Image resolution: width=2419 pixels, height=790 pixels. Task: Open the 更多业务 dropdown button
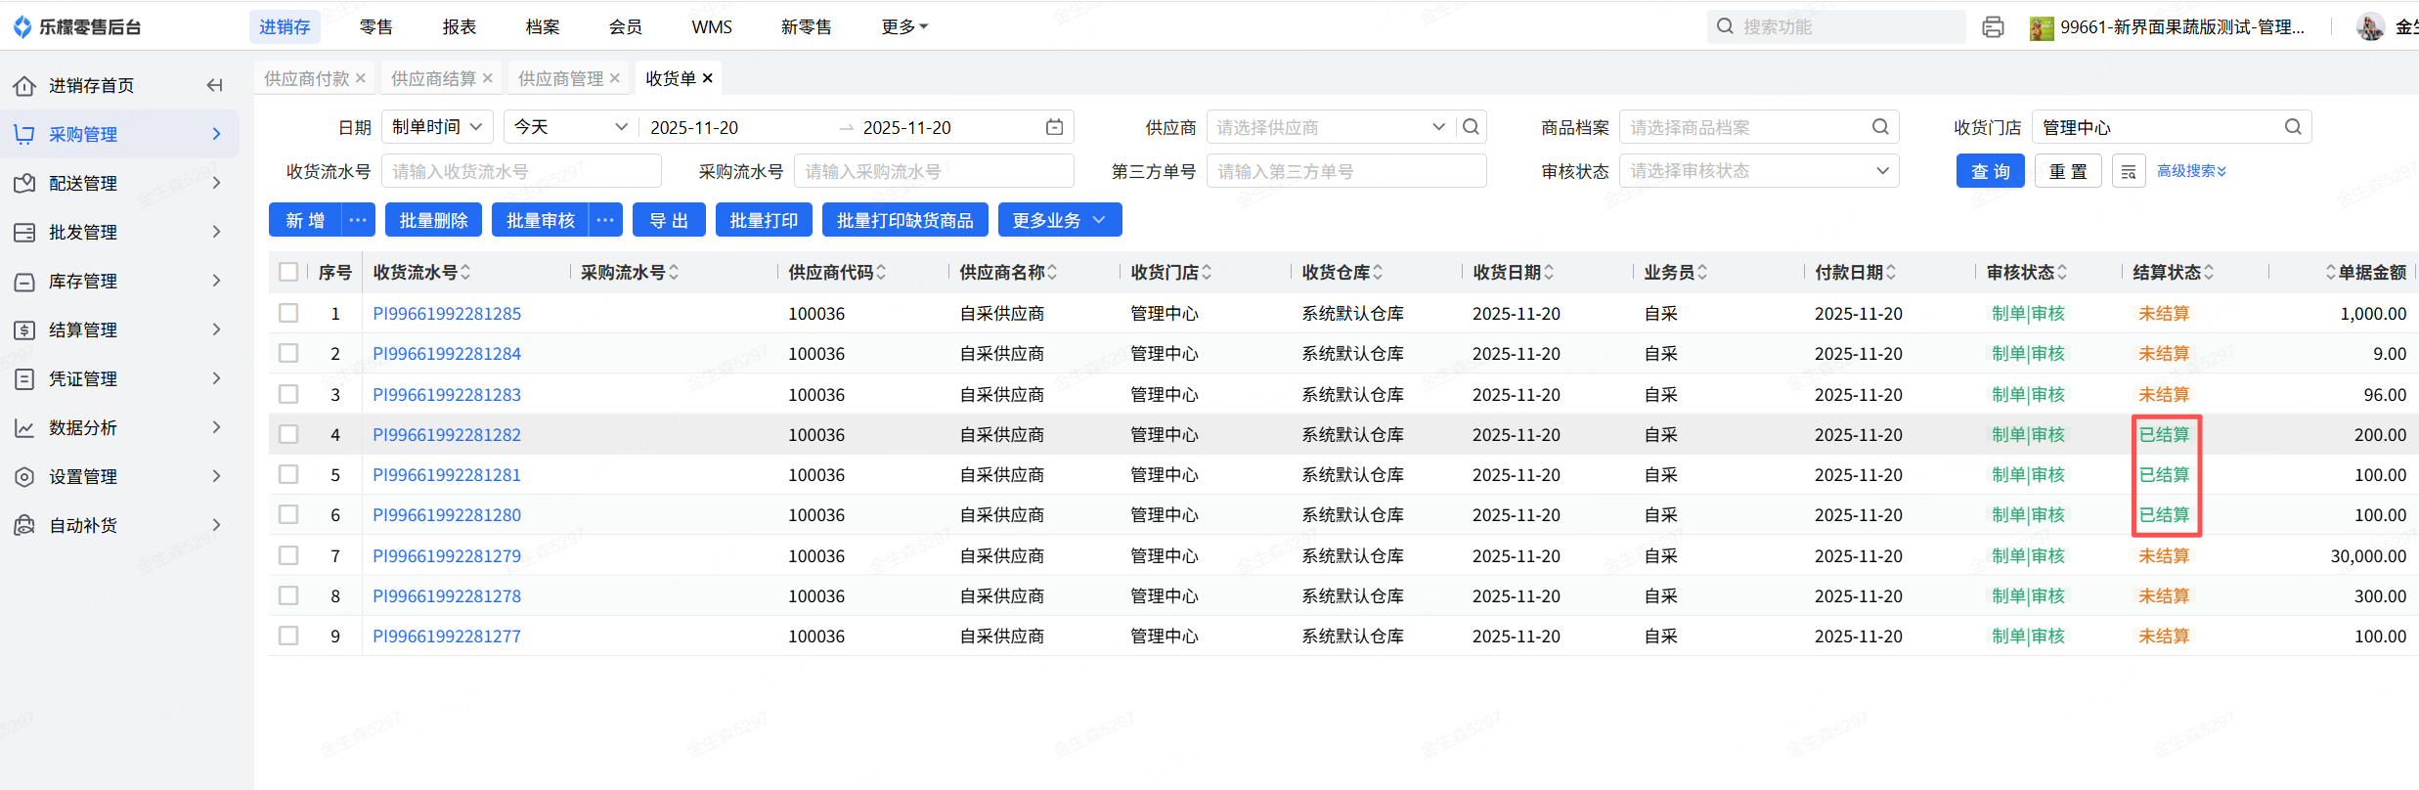point(1059,220)
